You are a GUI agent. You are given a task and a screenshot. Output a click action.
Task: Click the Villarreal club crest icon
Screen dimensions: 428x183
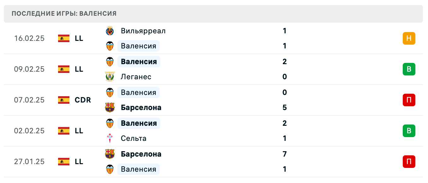coord(110,31)
